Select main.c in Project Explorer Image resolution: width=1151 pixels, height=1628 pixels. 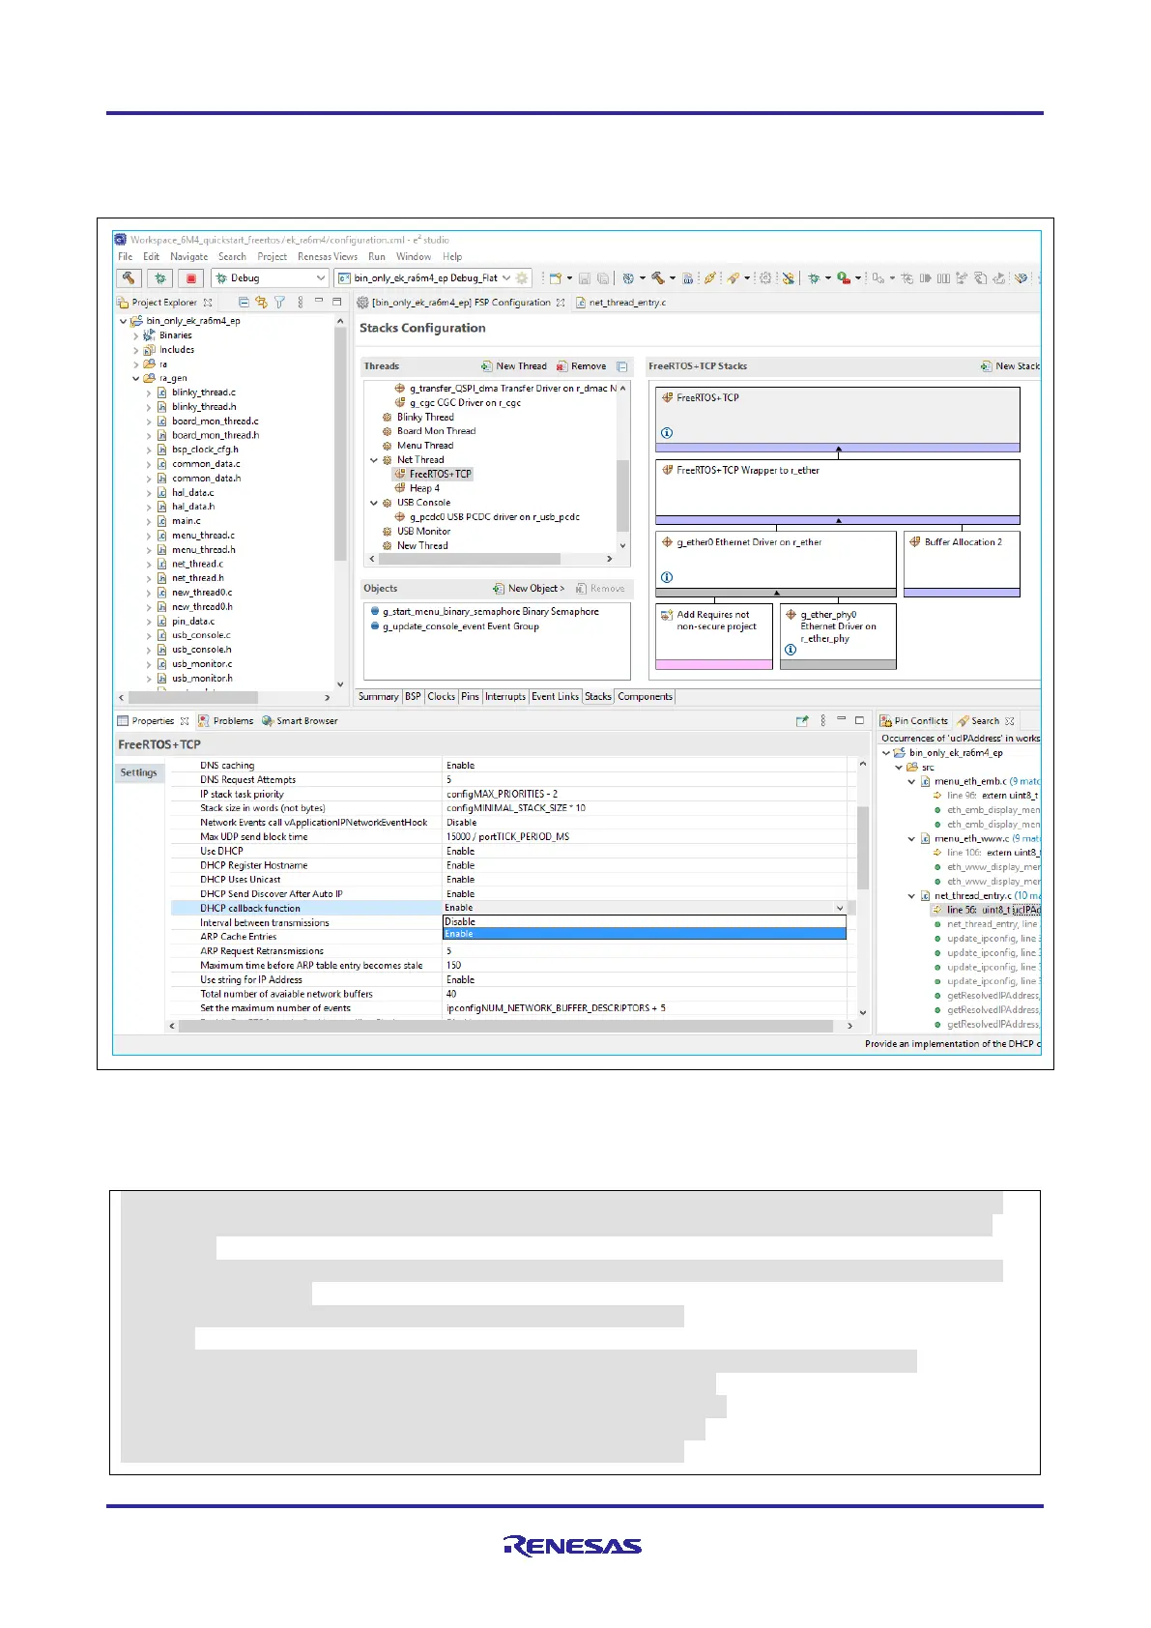[x=186, y=521]
